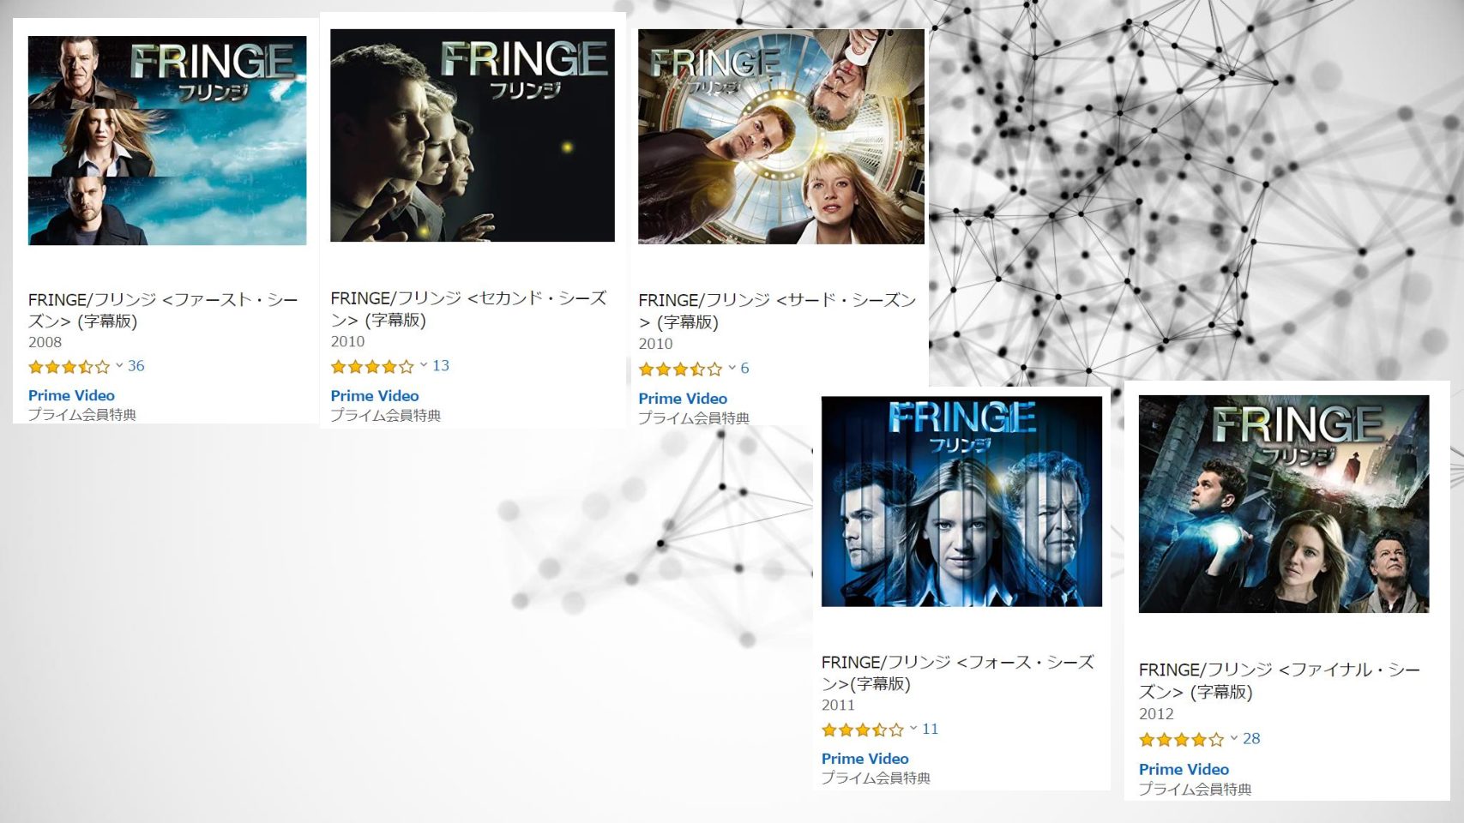Click the star rating icons for second season
The height and width of the screenshot is (823, 1464).
(372, 367)
